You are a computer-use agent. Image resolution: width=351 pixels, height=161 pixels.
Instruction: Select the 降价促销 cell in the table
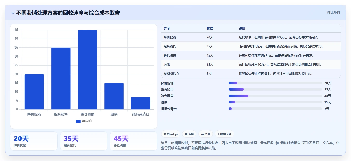170,37
